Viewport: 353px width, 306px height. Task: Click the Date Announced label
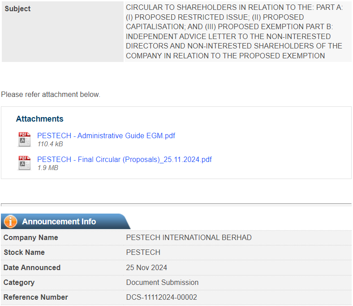click(32, 267)
